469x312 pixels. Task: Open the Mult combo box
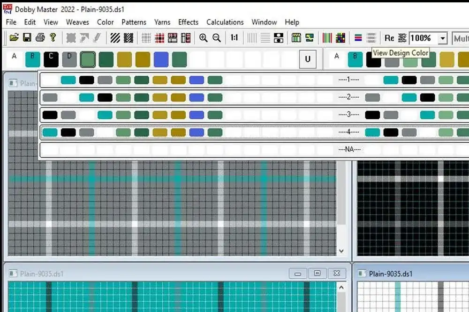[461, 38]
